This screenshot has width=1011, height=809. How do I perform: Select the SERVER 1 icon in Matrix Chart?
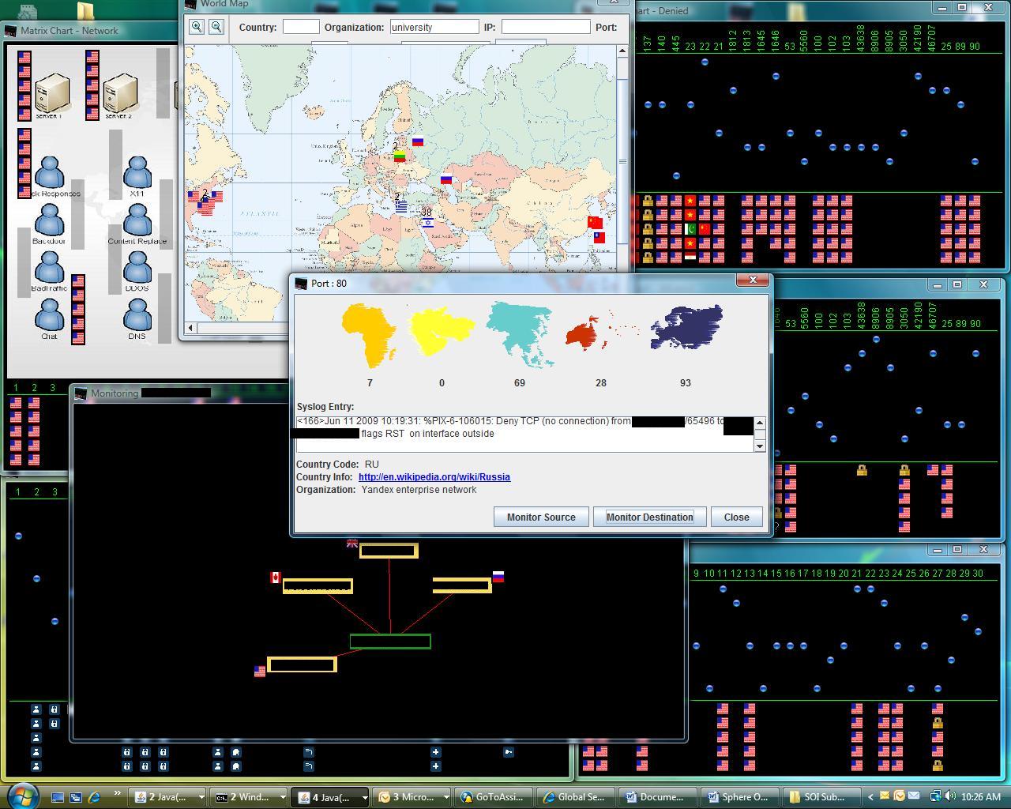[52, 93]
